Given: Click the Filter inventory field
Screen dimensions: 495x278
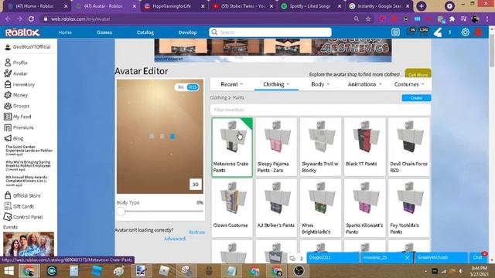Looking at the screenshot, I should coord(320,110).
